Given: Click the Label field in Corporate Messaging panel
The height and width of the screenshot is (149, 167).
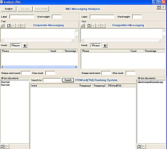Looking at the screenshot, I should (22, 17).
